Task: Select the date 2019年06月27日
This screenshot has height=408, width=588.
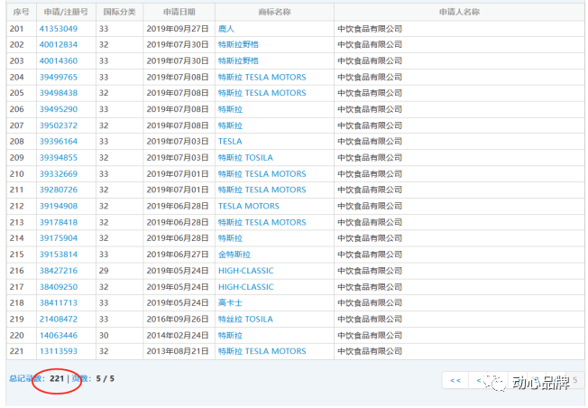Action: point(178,255)
